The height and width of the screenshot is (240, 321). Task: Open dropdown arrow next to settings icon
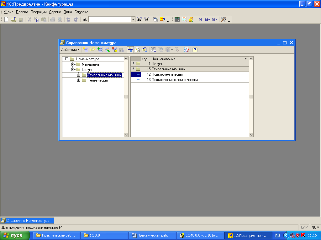tap(229, 21)
